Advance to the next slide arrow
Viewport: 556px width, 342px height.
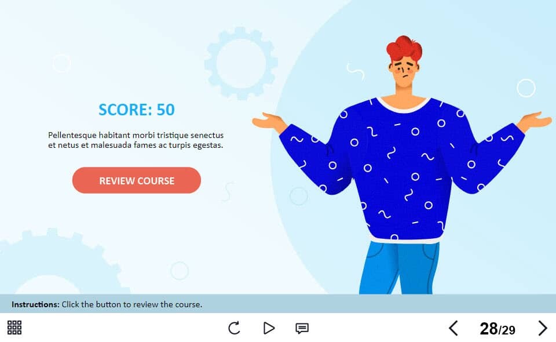click(543, 328)
